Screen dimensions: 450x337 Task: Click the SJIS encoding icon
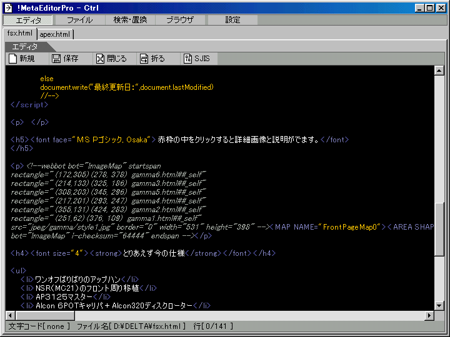point(187,59)
